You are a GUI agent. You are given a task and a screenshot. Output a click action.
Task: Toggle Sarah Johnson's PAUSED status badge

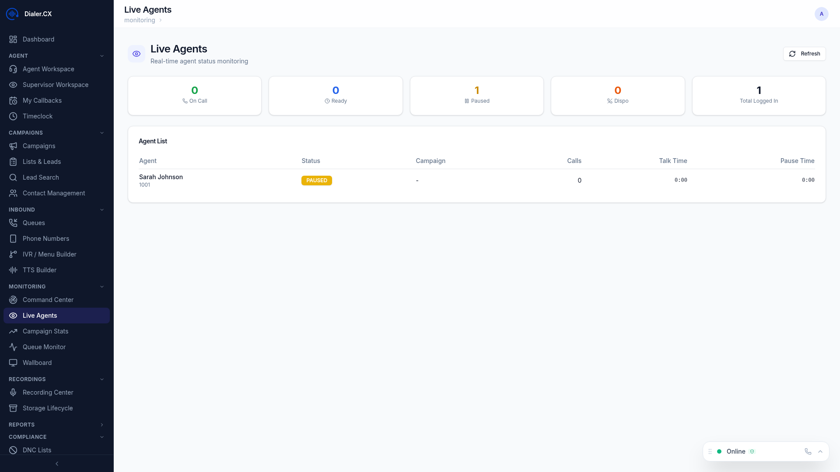pyautogui.click(x=316, y=180)
